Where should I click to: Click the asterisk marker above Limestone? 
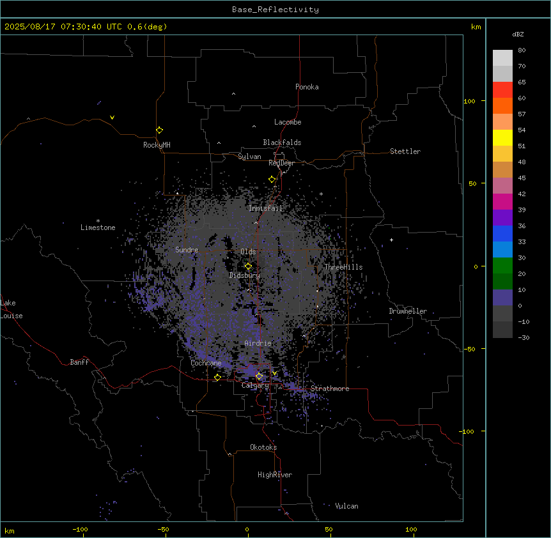pos(98,221)
